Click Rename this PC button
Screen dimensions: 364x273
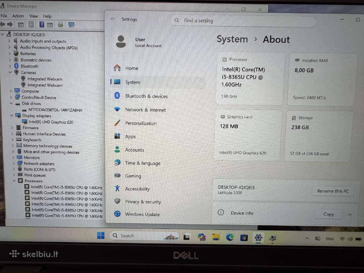click(333, 191)
